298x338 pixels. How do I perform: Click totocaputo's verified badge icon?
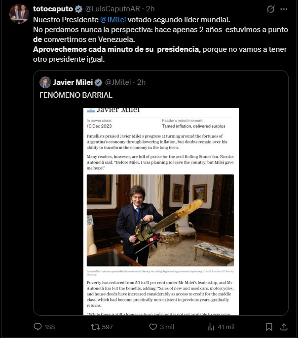point(78,9)
